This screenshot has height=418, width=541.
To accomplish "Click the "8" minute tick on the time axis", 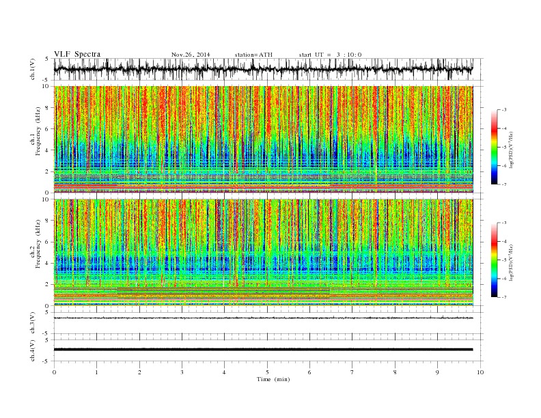I will point(395,372).
